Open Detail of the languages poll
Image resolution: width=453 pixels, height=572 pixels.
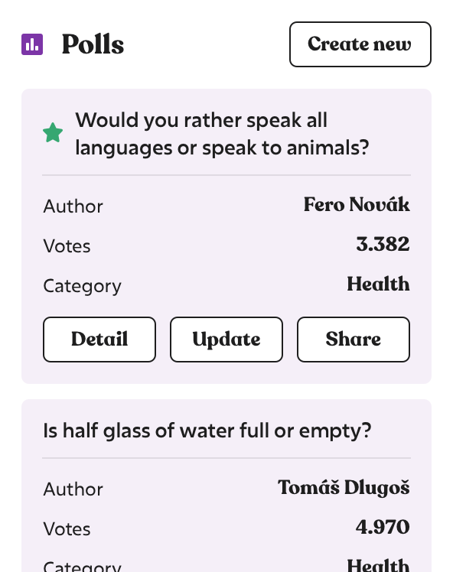coord(99,340)
